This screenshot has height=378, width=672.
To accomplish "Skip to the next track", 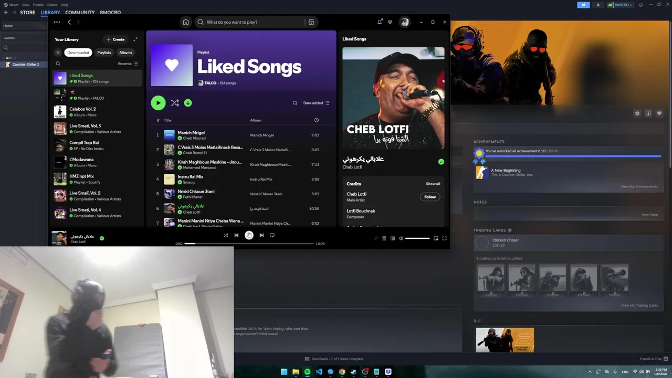I will (261, 235).
